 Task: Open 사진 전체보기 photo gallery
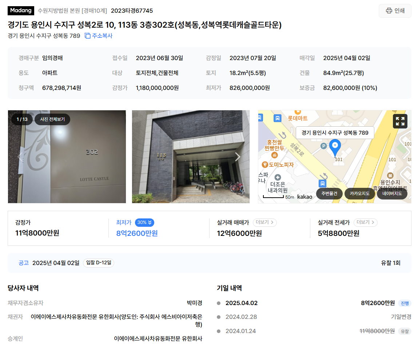click(52, 119)
